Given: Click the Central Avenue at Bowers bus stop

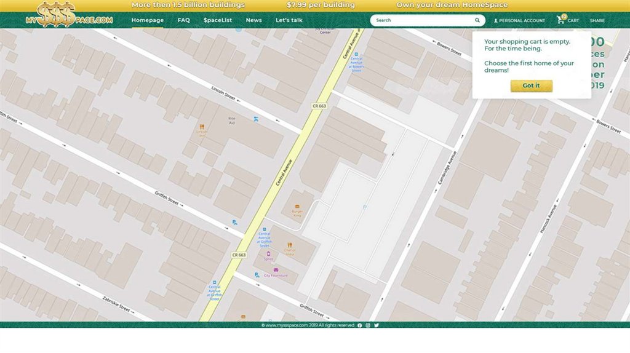Looking at the screenshot, I should tap(356, 55).
